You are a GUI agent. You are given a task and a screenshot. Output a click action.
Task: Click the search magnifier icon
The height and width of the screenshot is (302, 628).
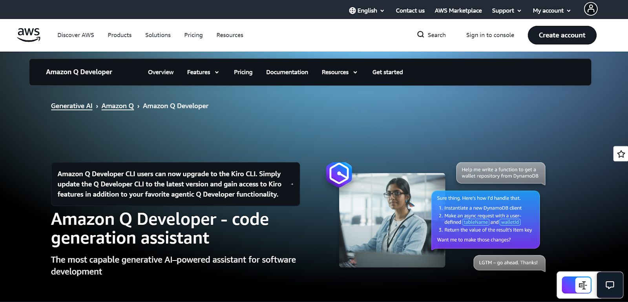[x=420, y=34]
